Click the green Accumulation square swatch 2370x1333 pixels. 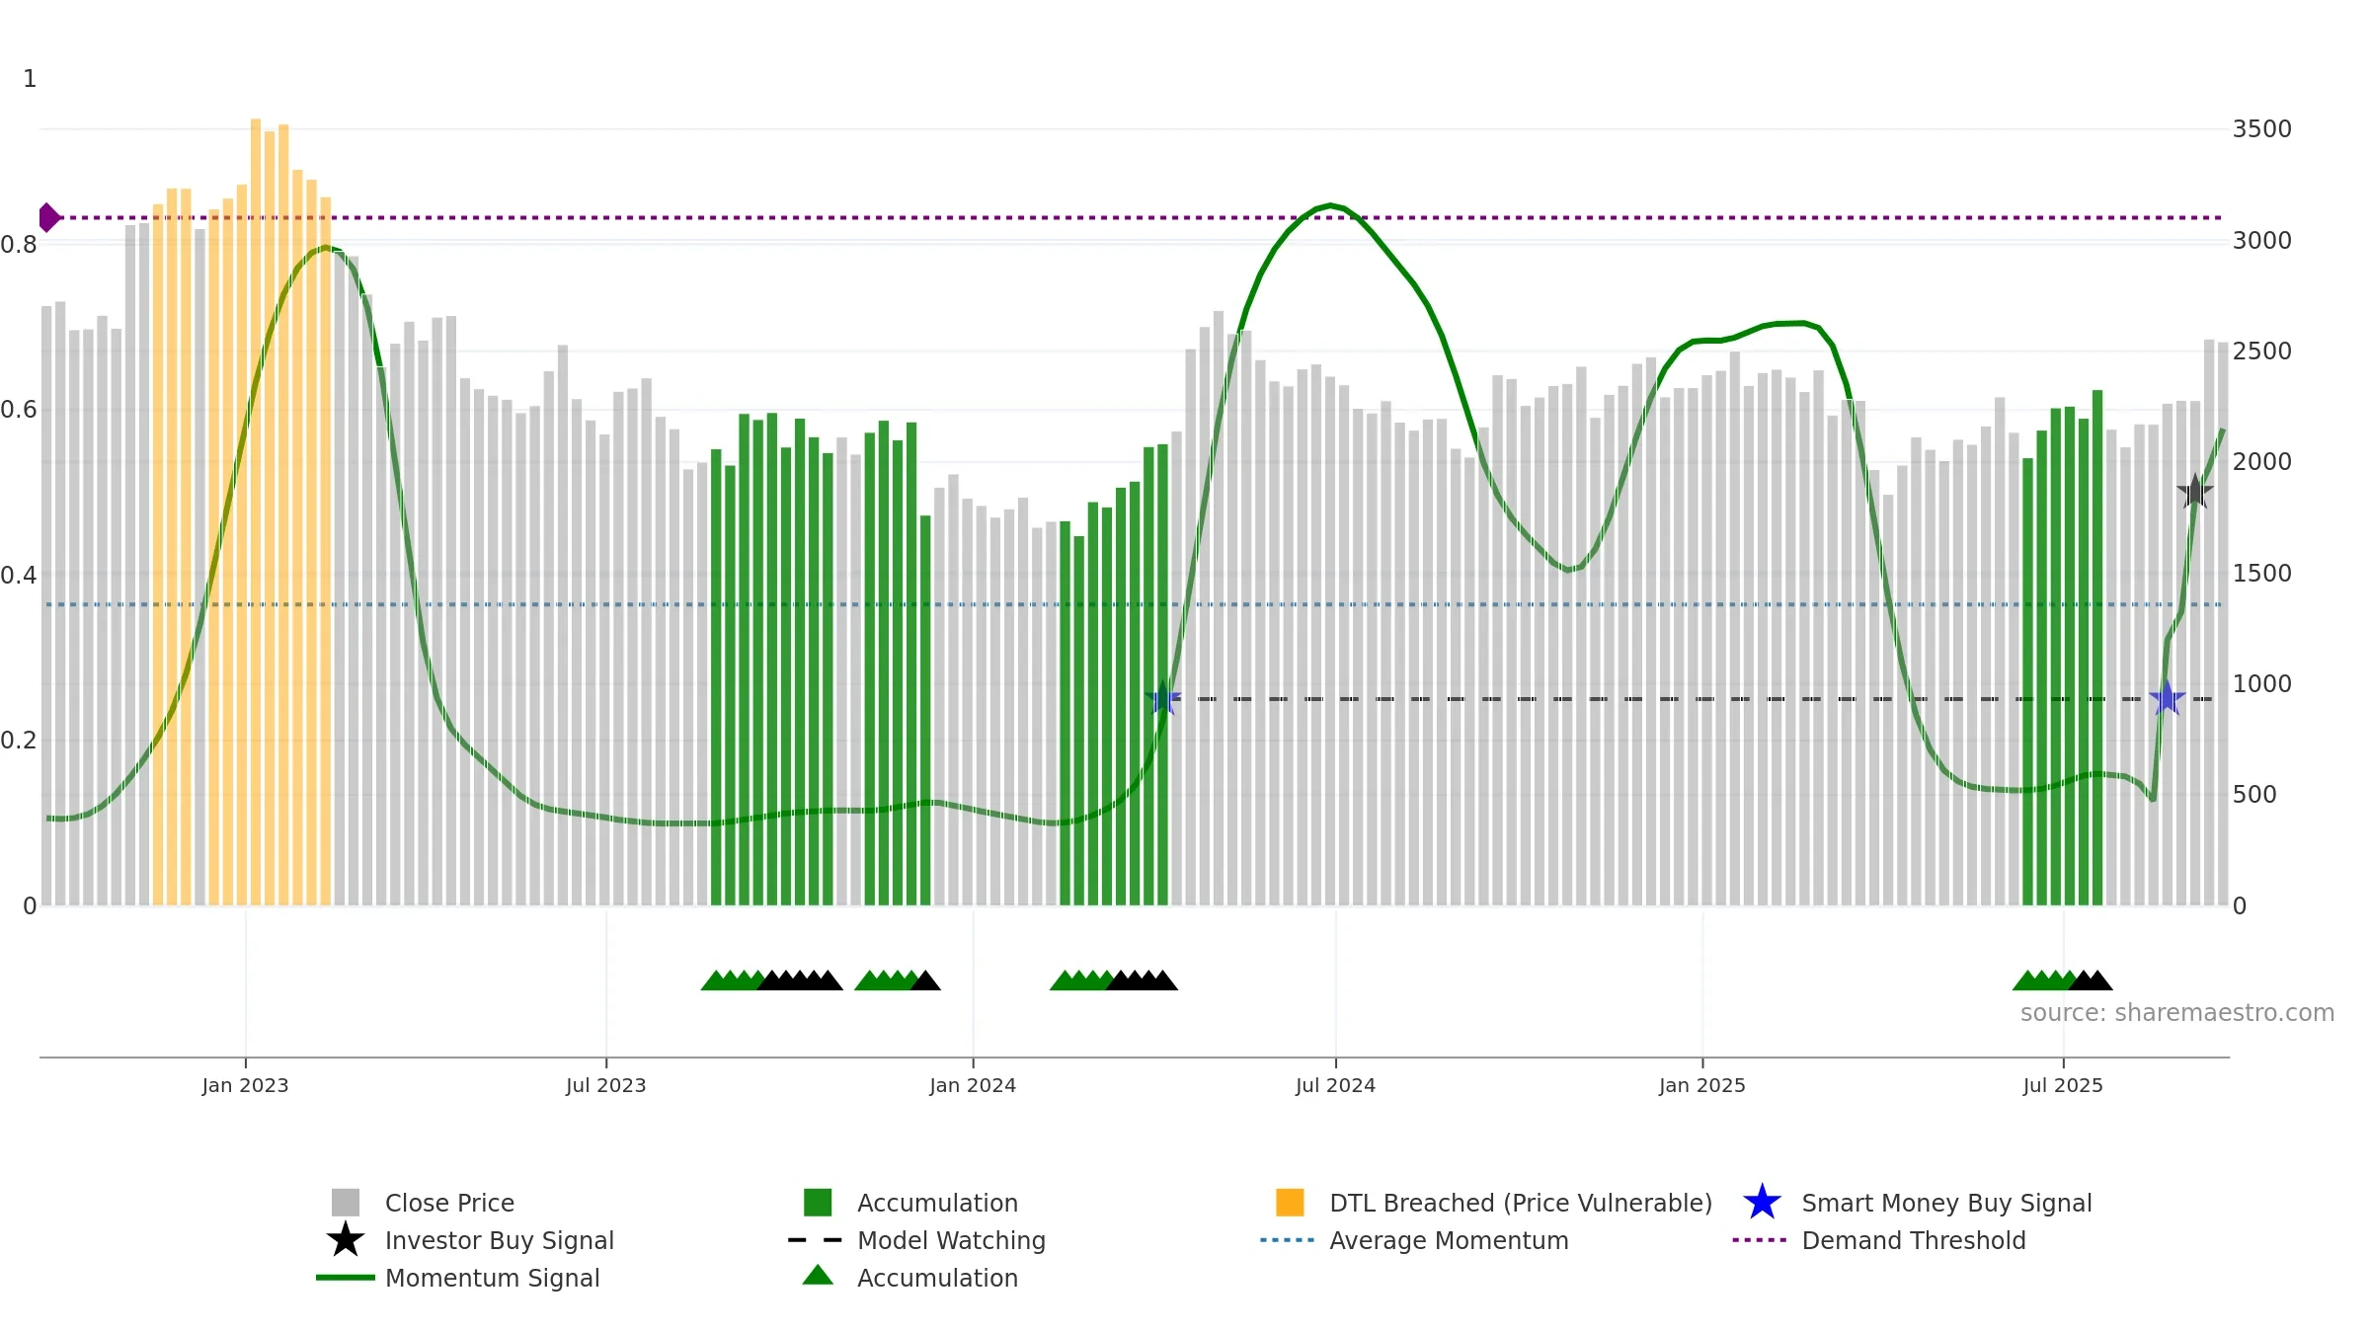click(x=818, y=1203)
